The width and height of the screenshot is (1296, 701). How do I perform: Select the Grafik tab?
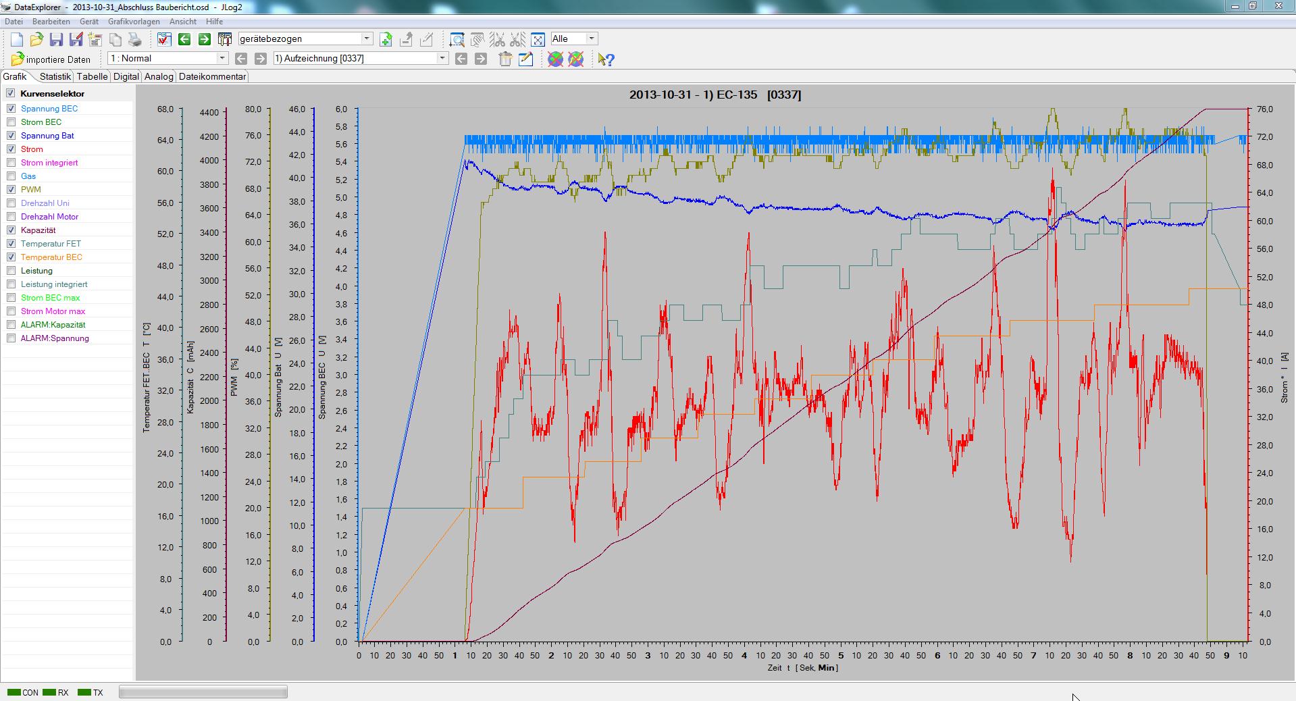pos(15,76)
